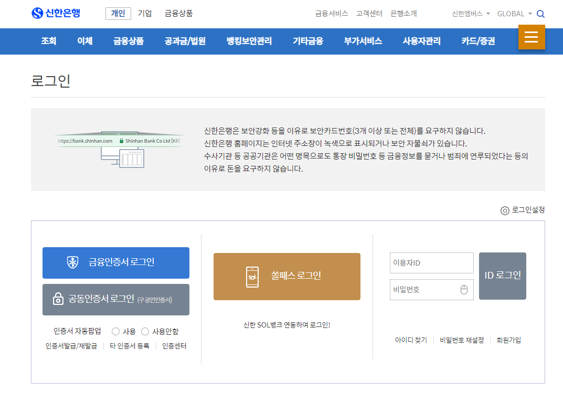Click the 비밀번호 재설정 link
The height and width of the screenshot is (402, 563).
coord(462,340)
